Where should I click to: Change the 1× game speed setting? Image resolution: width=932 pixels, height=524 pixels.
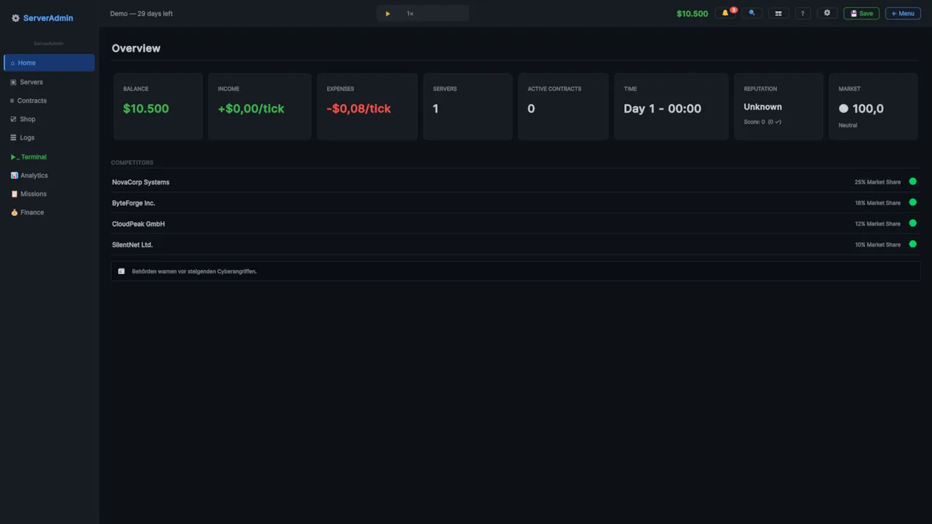410,13
